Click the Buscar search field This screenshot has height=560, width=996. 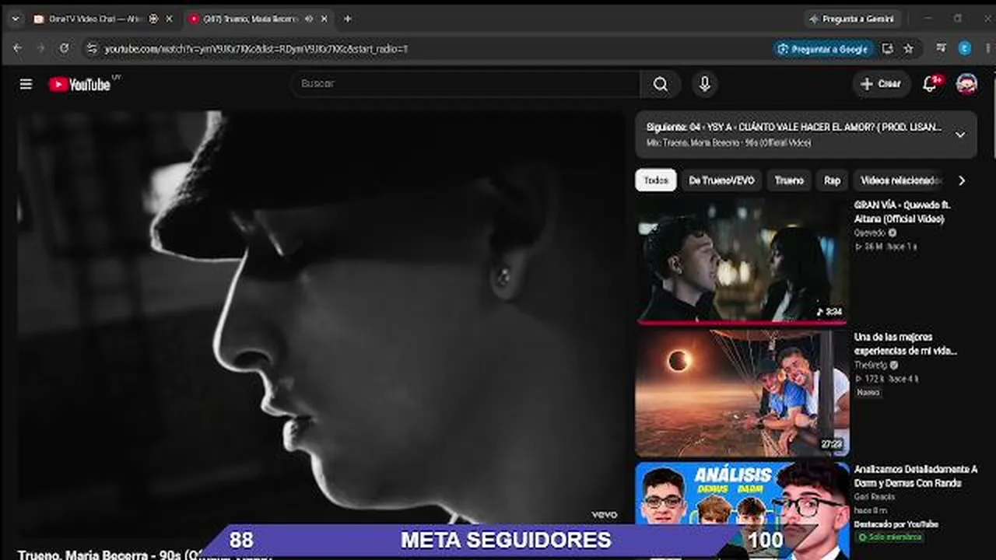click(465, 84)
